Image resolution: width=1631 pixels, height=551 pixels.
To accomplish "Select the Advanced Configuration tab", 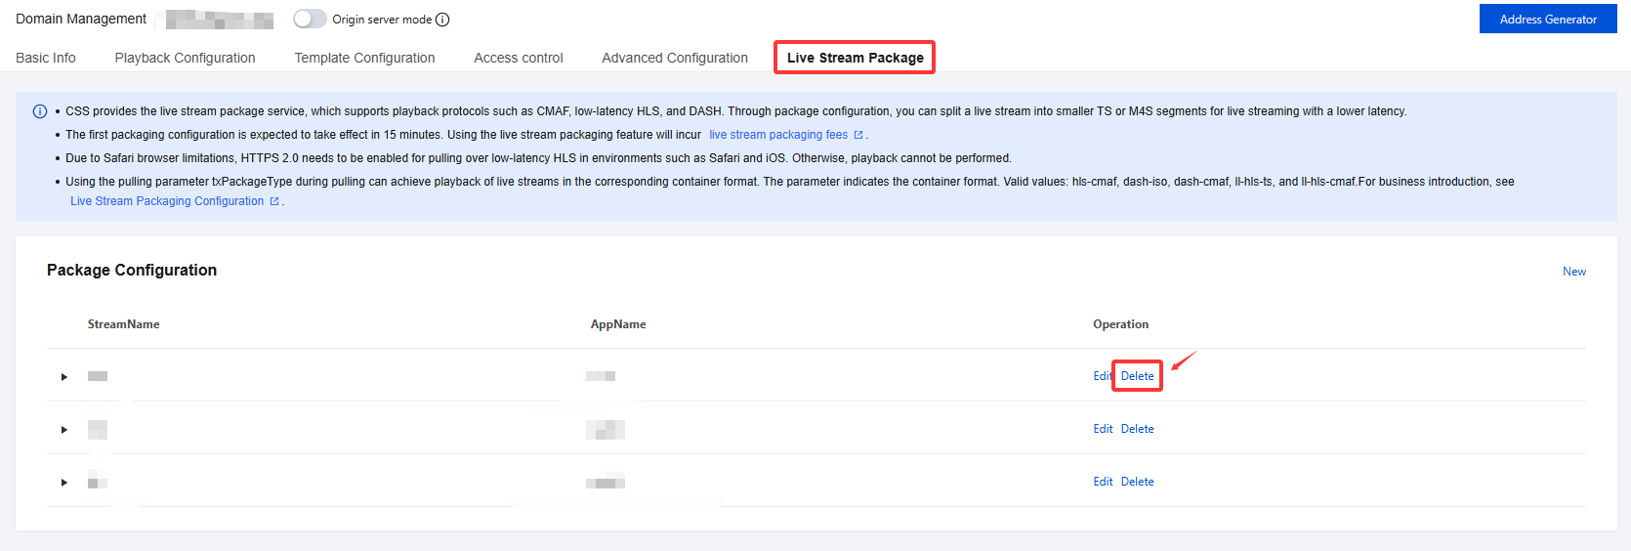I will pos(675,58).
